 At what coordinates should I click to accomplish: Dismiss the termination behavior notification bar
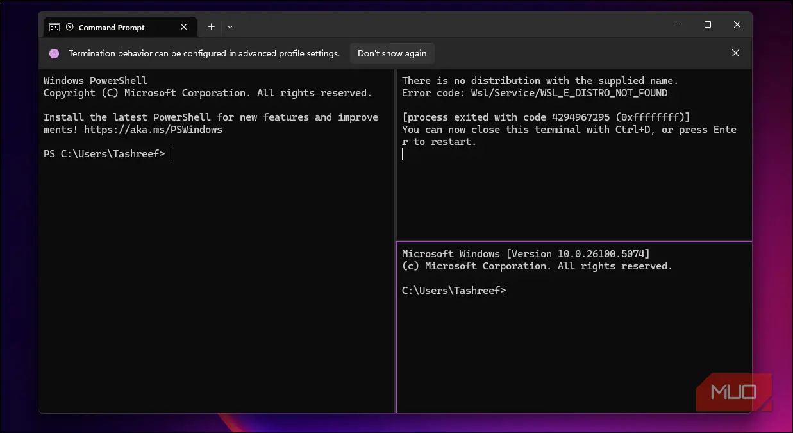coord(735,53)
